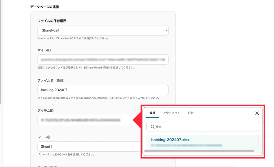Close the candidates popup with X

click(x=257, y=113)
